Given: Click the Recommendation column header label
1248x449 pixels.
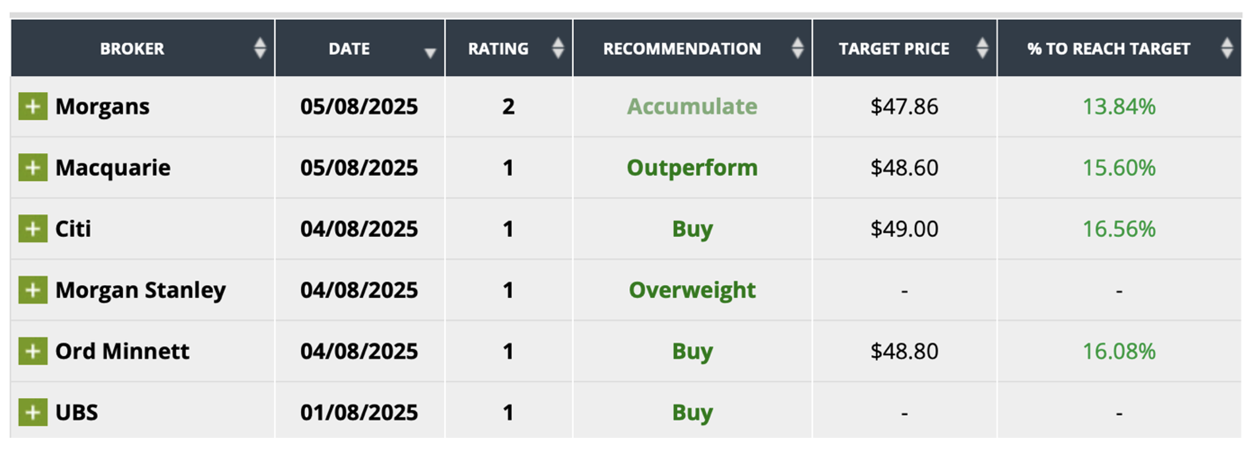Looking at the screenshot, I should click(682, 49).
